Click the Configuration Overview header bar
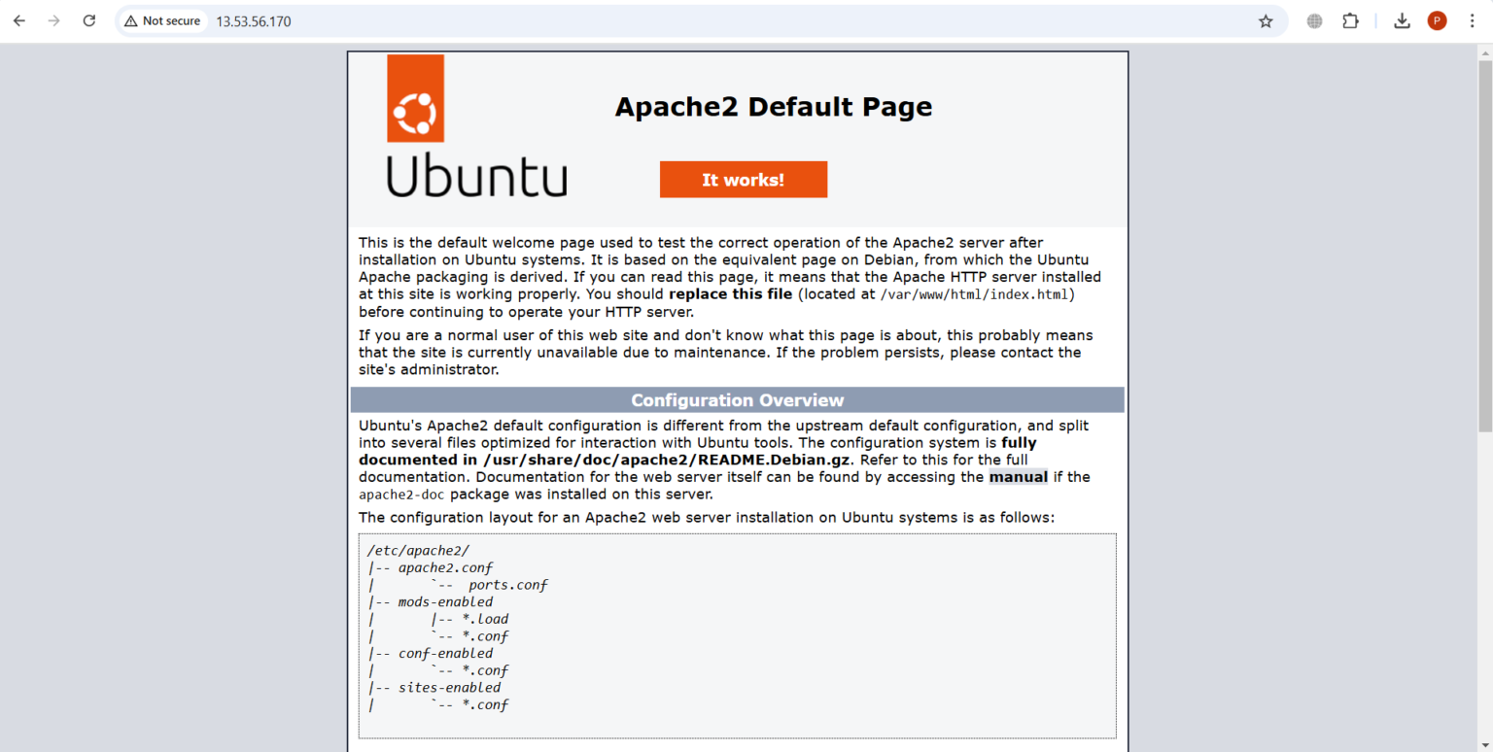Viewport: 1493px width, 752px height. [x=737, y=399]
